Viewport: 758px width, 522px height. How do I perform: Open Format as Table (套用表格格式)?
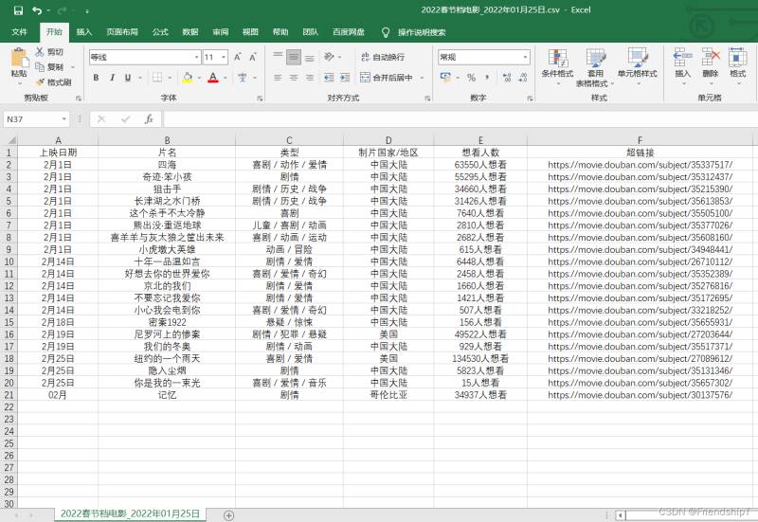tap(595, 67)
